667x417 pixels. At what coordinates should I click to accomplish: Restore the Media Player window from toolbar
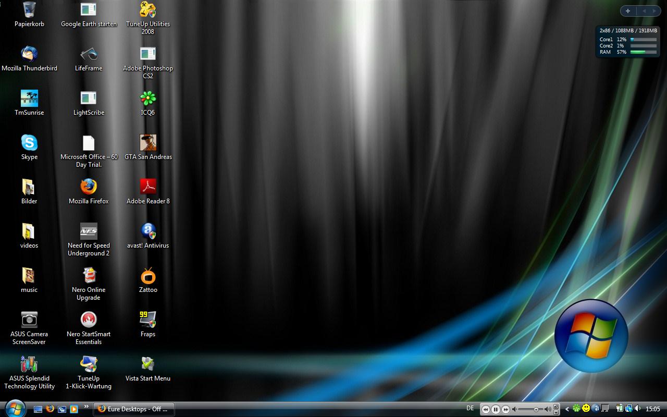(x=556, y=407)
